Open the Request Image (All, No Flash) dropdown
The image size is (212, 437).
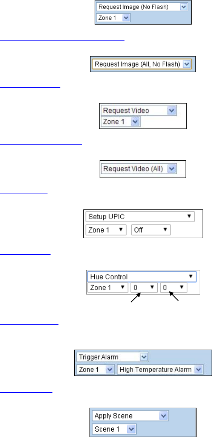tap(141, 64)
